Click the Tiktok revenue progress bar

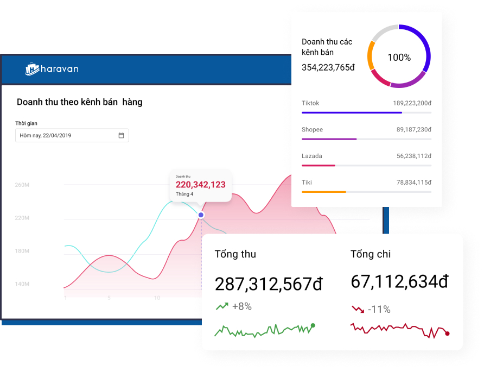click(x=366, y=112)
